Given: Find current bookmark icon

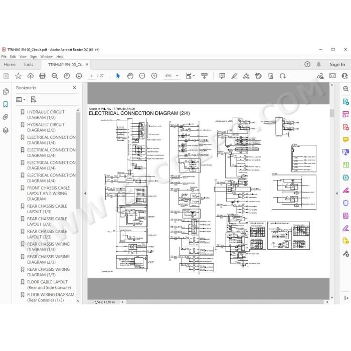Looking at the screenshot, I should [34, 100].
